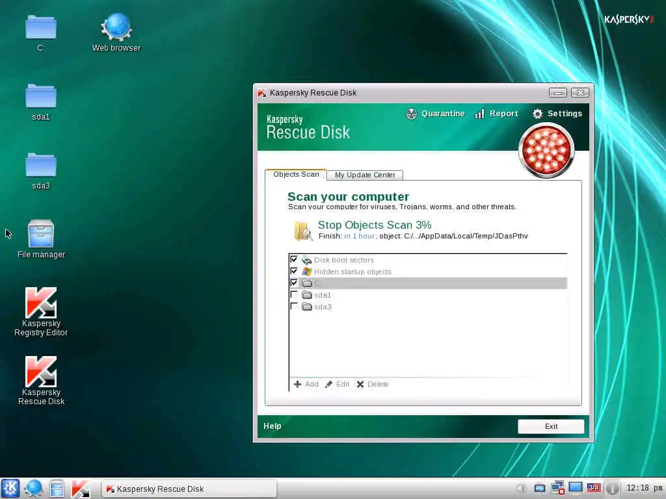
Task: Click the taskbar file manager icon
Action: (x=57, y=489)
